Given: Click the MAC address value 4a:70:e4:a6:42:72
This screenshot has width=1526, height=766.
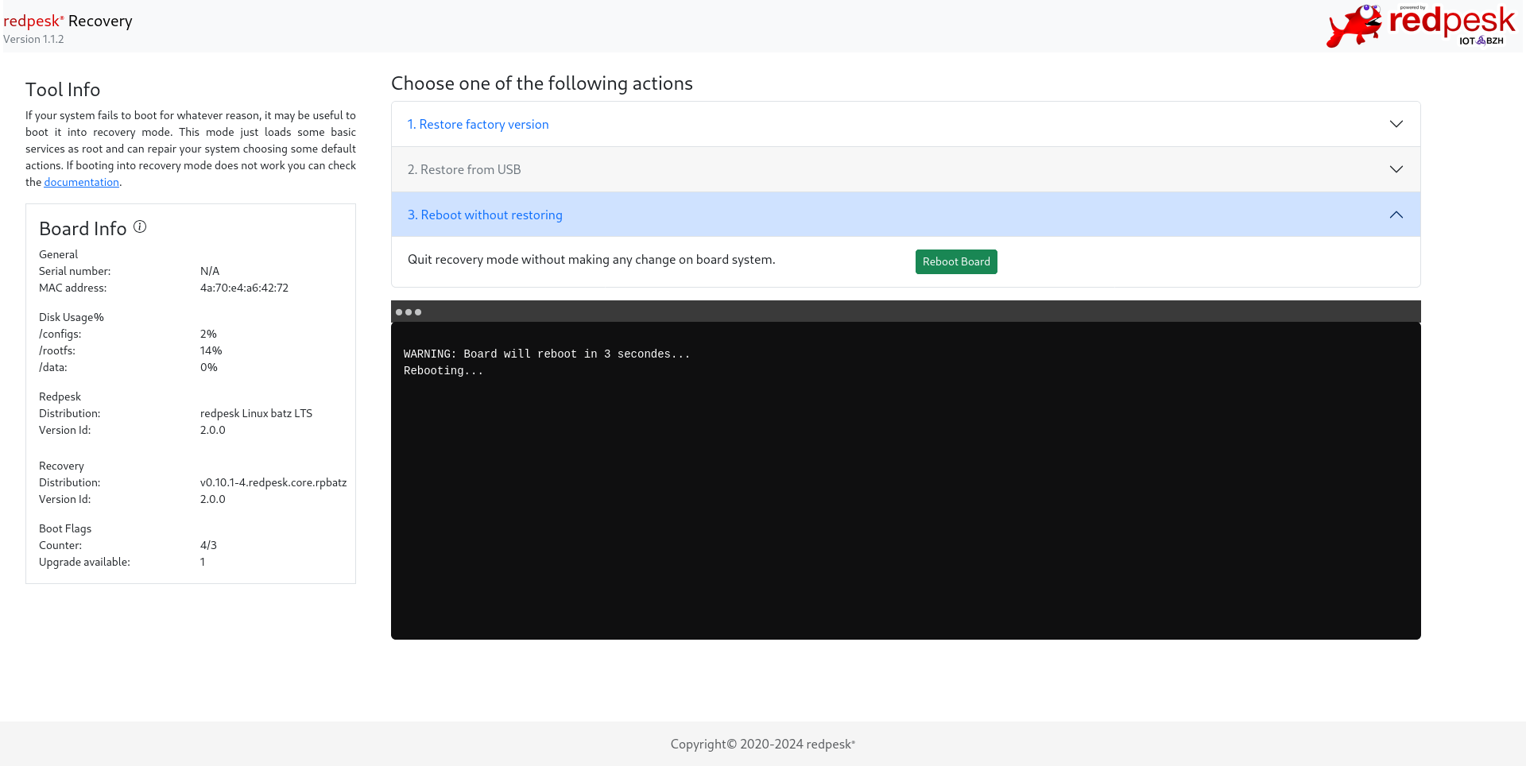Looking at the screenshot, I should [x=244, y=288].
